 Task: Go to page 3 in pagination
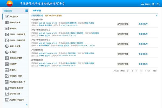132,71
